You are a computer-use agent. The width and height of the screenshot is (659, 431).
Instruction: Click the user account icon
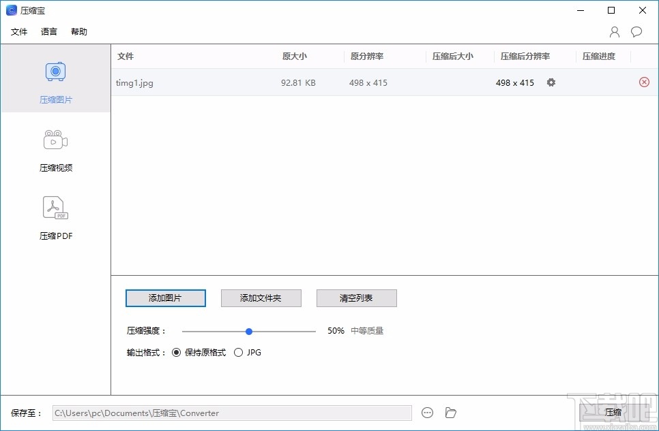click(x=613, y=31)
